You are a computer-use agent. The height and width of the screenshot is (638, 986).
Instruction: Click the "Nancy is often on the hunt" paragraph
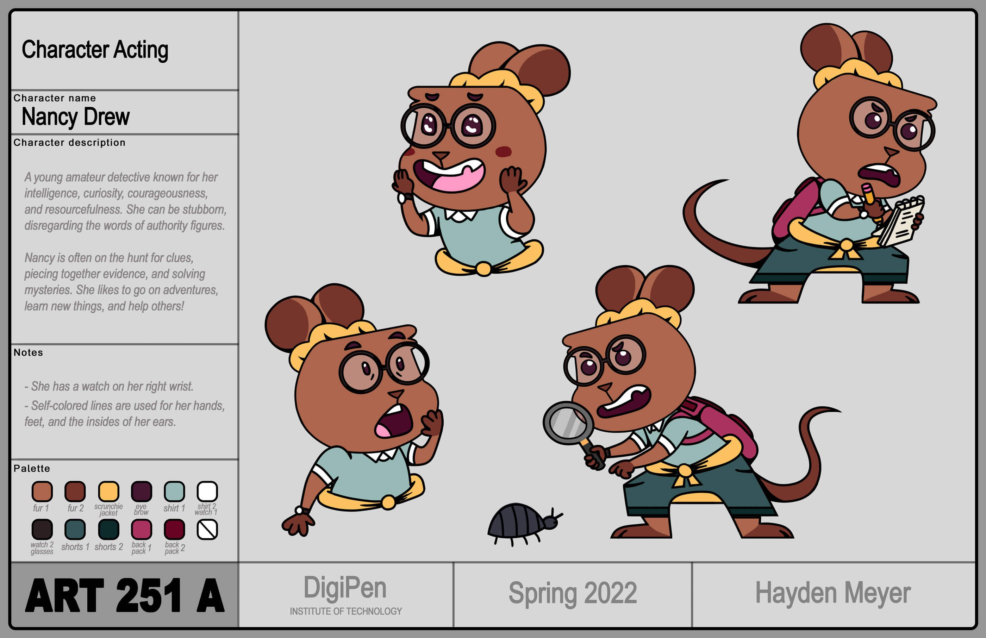pyautogui.click(x=121, y=282)
